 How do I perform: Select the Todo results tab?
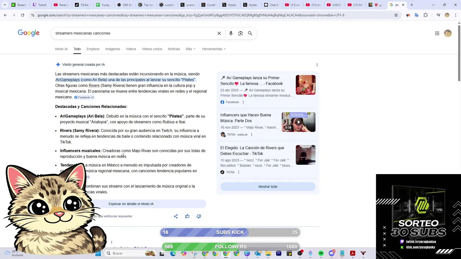tap(77, 49)
